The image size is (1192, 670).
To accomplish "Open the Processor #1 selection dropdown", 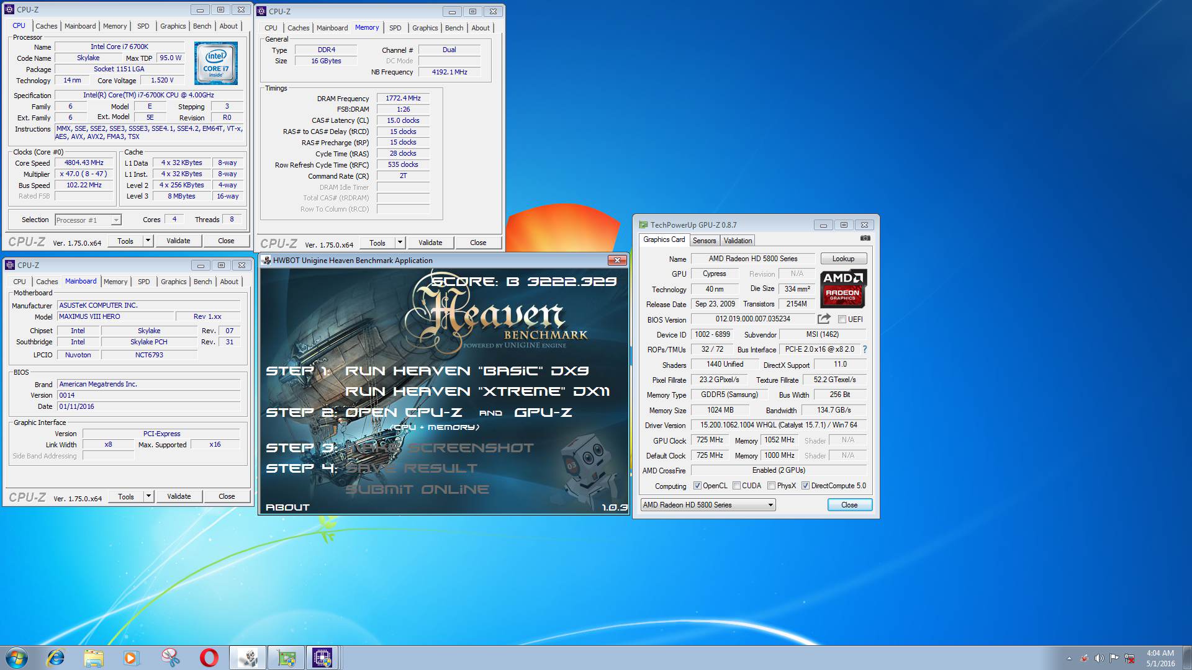I will tap(88, 220).
